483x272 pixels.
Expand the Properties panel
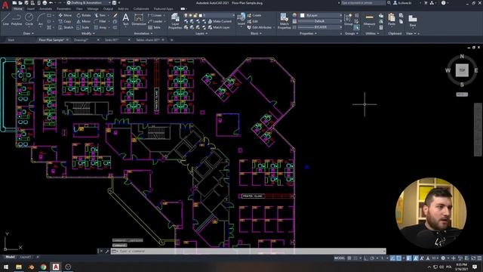pyautogui.click(x=308, y=33)
